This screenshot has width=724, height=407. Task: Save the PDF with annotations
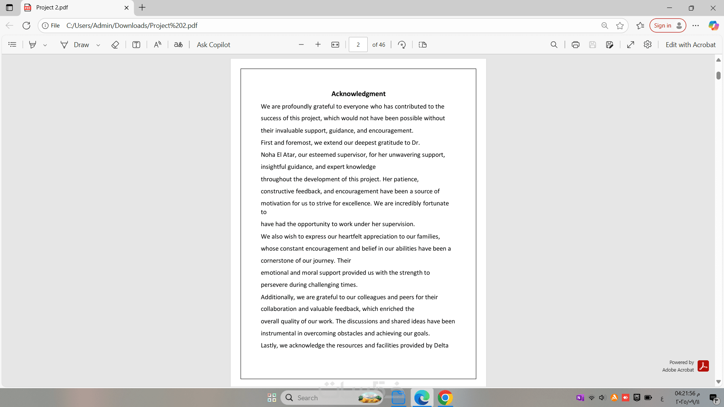[x=610, y=44]
